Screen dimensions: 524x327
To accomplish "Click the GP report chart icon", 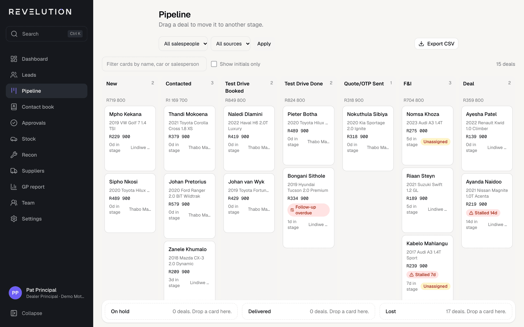I will [14, 187].
